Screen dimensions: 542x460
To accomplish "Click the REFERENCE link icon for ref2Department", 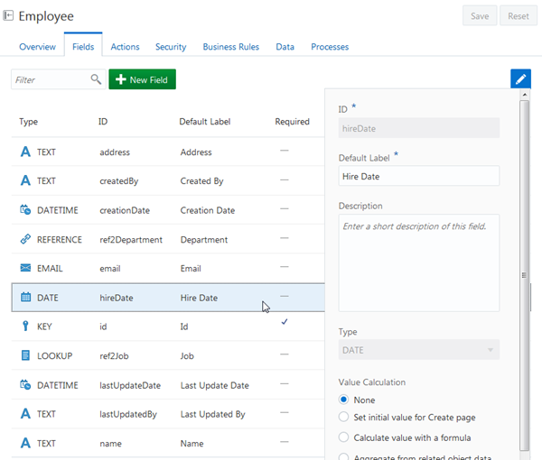I will click(x=25, y=239).
